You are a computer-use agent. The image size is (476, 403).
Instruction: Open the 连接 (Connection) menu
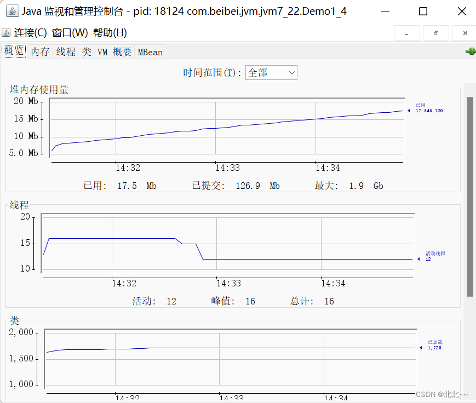(x=31, y=33)
